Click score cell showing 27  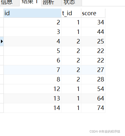click(93, 70)
